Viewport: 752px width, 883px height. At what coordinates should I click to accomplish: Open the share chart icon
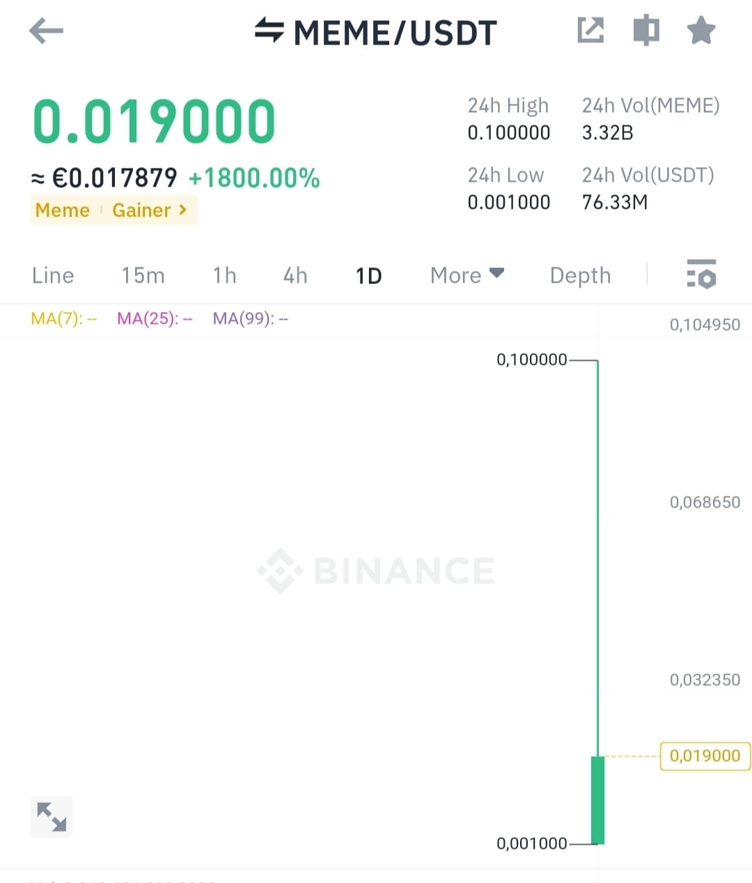click(x=590, y=31)
